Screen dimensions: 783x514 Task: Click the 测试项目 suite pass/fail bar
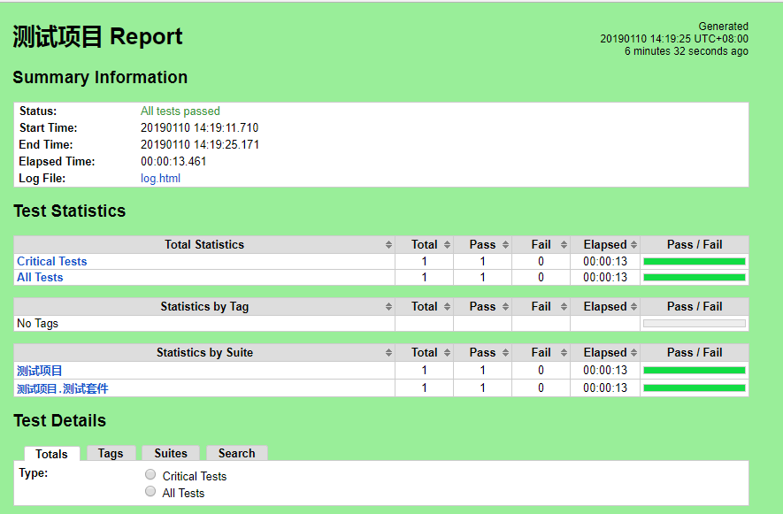695,370
